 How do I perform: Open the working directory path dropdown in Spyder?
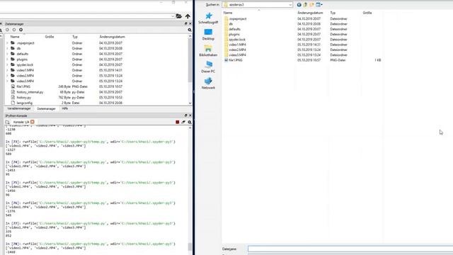point(173,16)
